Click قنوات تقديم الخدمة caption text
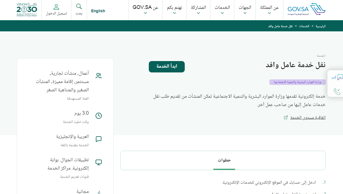The width and height of the screenshot is (343, 194). click(x=74, y=177)
